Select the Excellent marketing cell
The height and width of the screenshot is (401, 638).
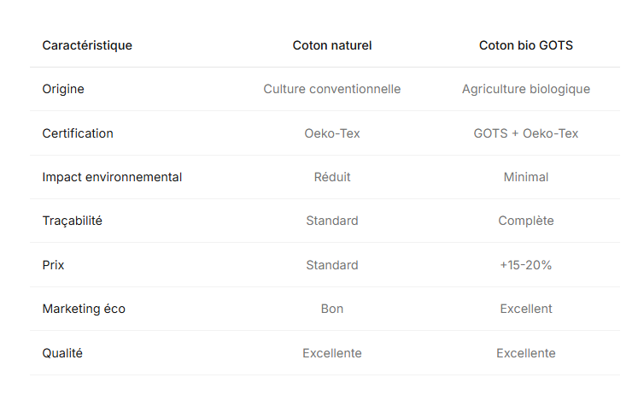525,309
